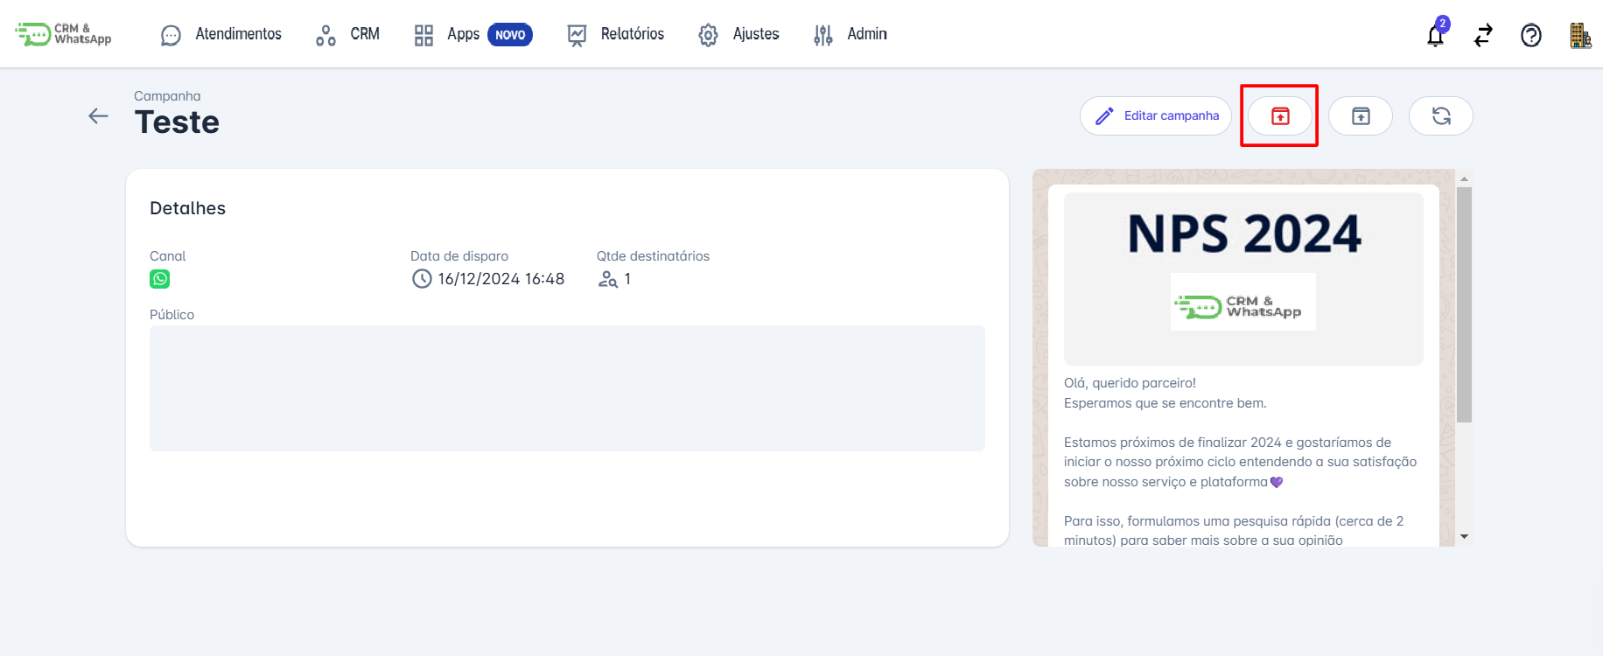Screen dimensions: 1603x656
Task: Go to Relatórios section
Action: pos(616,34)
